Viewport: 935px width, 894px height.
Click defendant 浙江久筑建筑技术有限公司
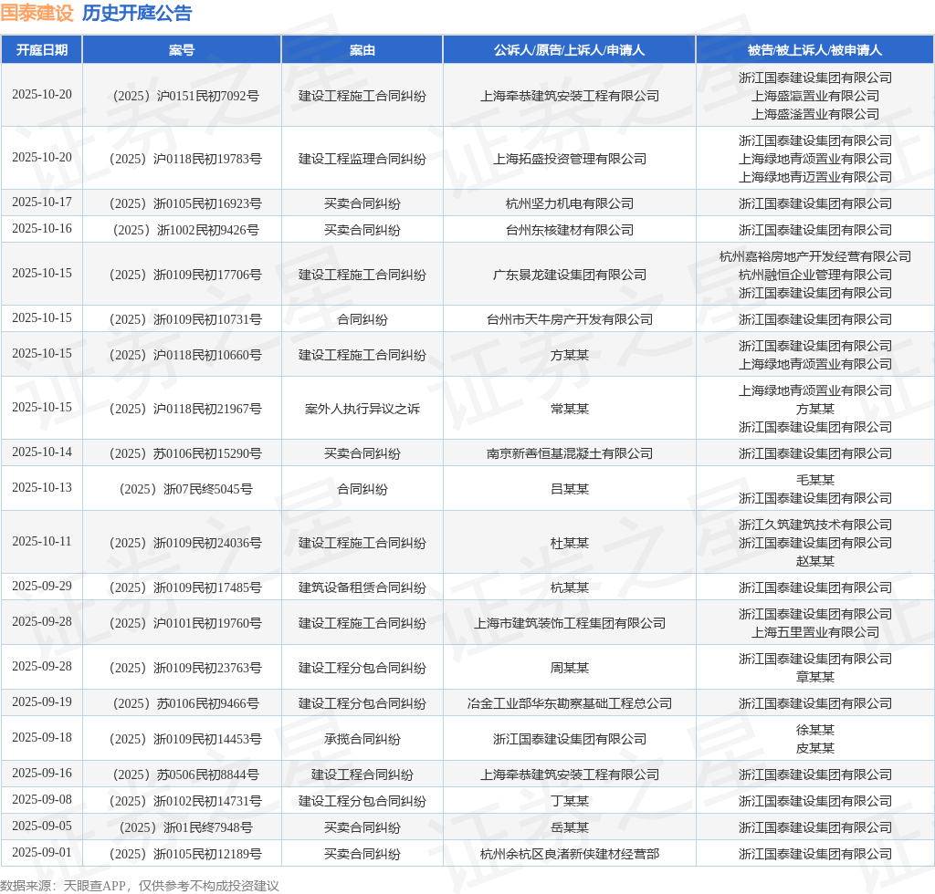click(815, 525)
